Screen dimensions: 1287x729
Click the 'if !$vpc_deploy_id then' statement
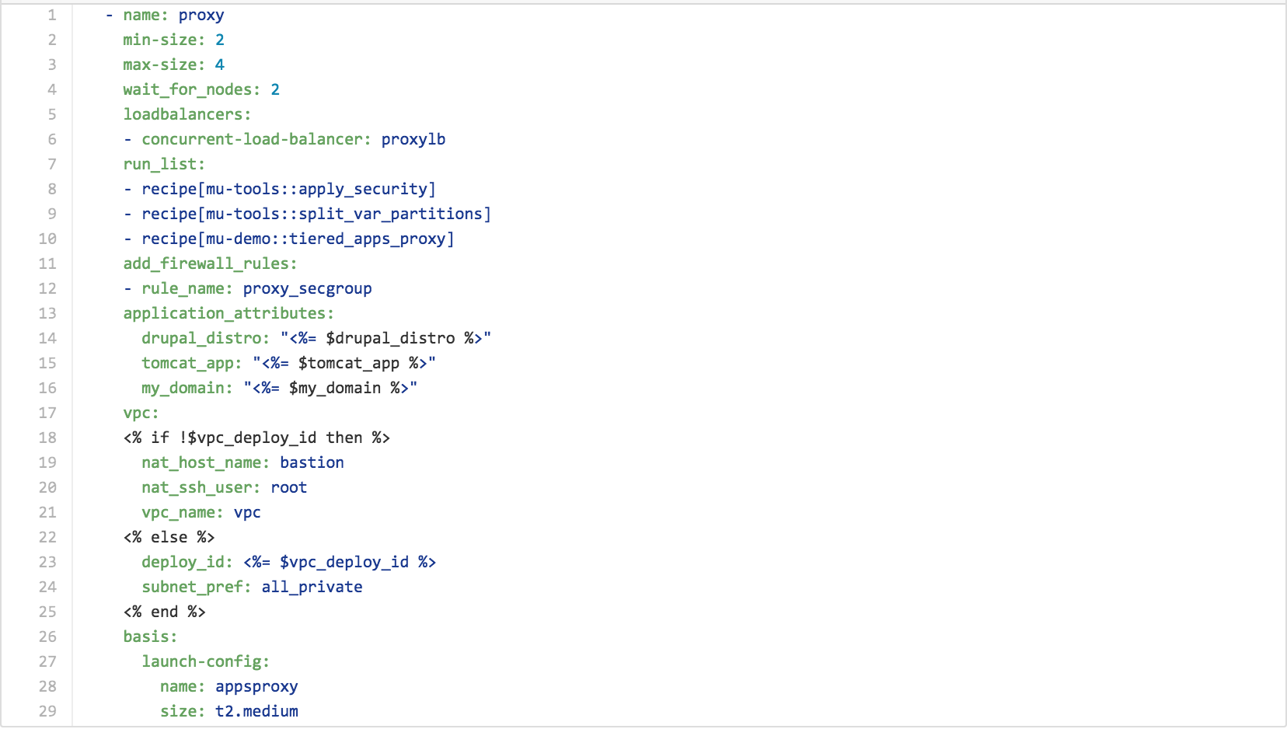tap(256, 438)
